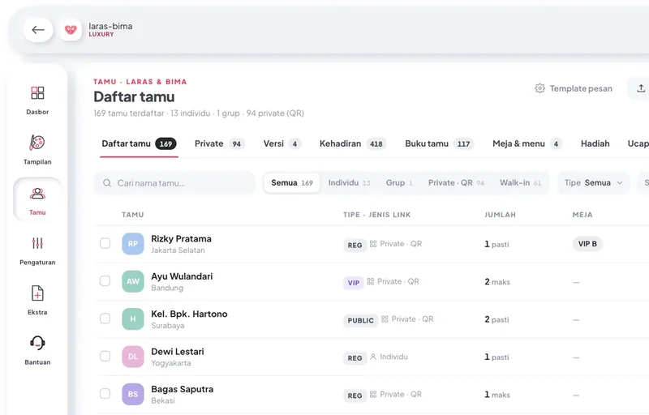Image resolution: width=649 pixels, height=415 pixels.
Task: Click the name Kel. Bpk. Hartono
Action: pos(189,314)
